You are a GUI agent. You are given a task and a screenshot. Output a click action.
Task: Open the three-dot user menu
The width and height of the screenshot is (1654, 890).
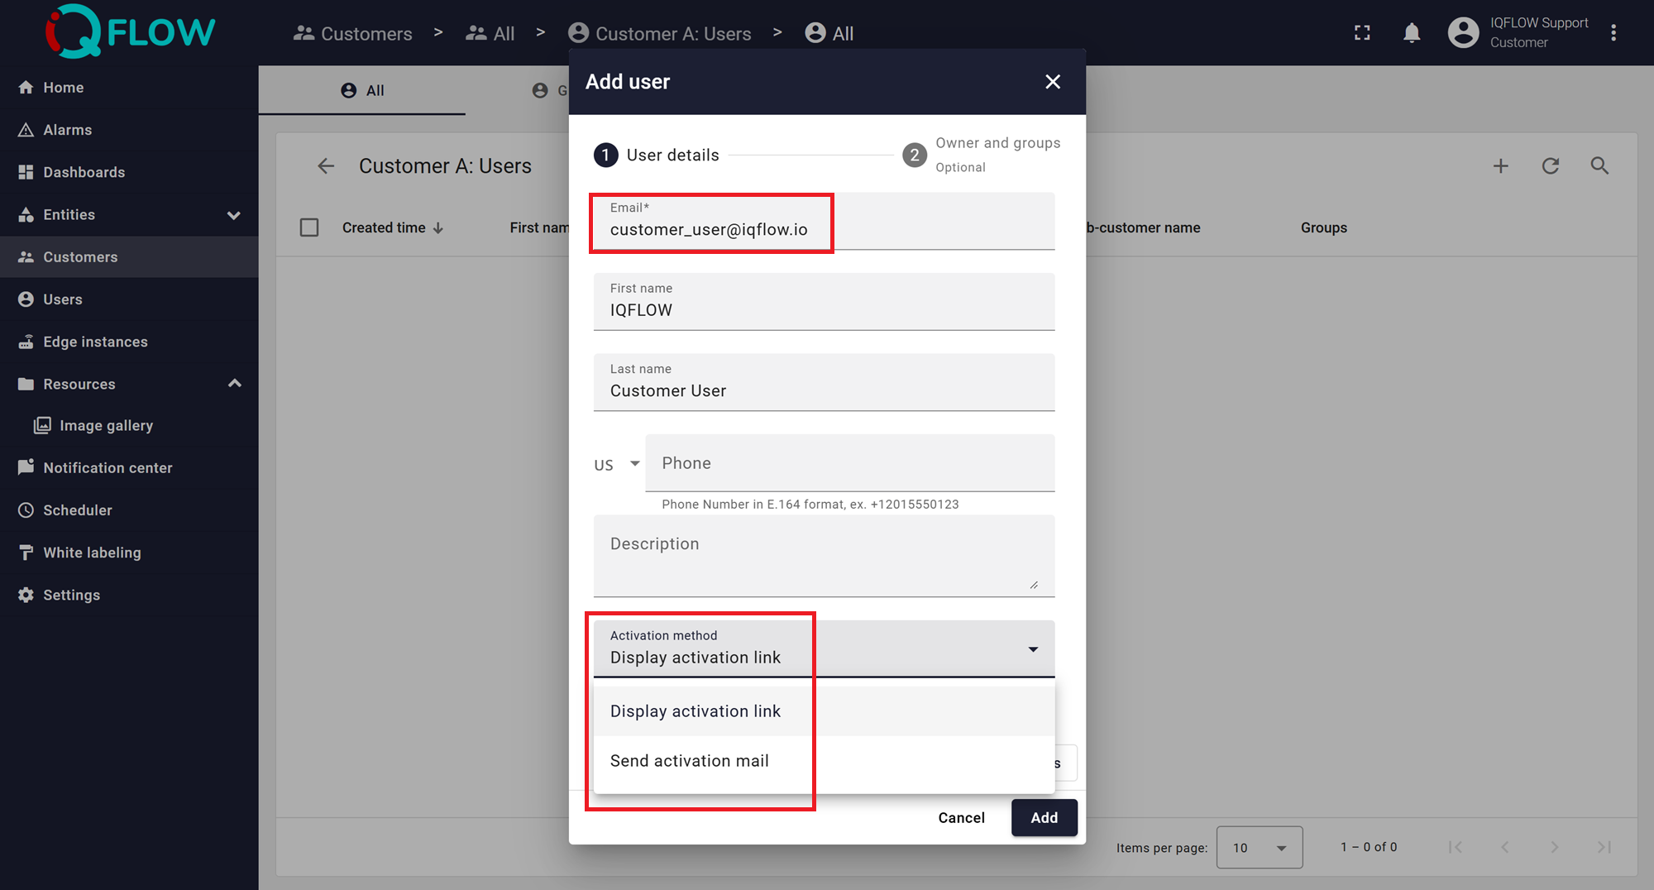[x=1613, y=33]
